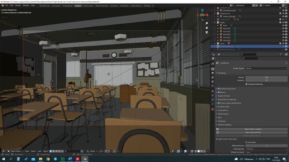Click the blue Z axis on navigation gizmo
The width and height of the screenshot is (289, 162).
tap(202, 10)
